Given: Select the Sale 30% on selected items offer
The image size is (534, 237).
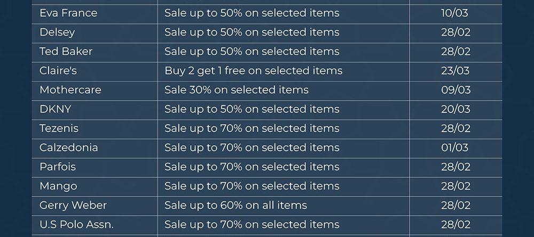Looking at the screenshot, I should (x=236, y=89).
